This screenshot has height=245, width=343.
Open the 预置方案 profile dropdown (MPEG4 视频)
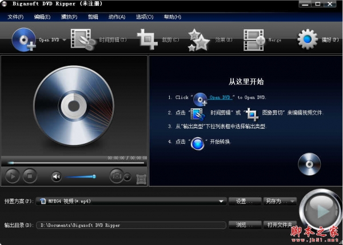(x=131, y=201)
